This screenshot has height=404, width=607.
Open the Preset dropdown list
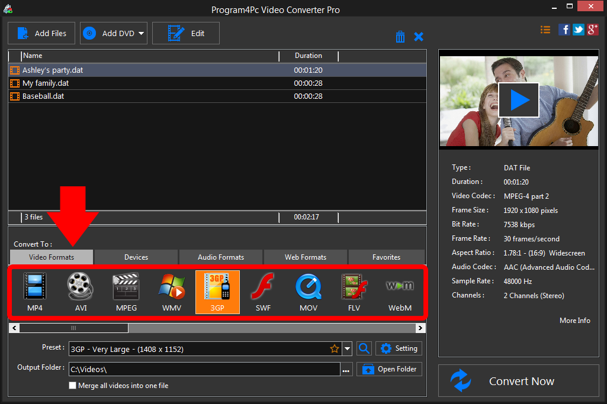347,349
